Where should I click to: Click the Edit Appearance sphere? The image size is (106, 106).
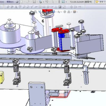pos(65,12)
